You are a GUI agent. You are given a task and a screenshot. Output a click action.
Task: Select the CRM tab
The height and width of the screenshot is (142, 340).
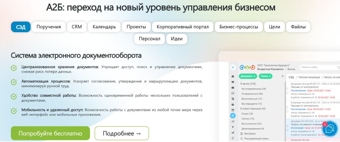coord(76,27)
